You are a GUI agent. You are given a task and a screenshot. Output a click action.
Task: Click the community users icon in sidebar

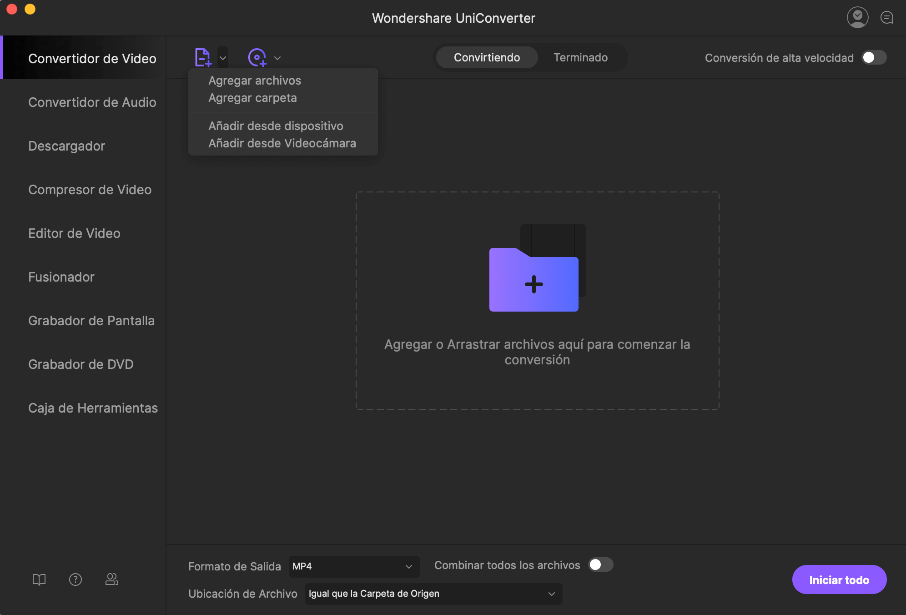tap(111, 579)
